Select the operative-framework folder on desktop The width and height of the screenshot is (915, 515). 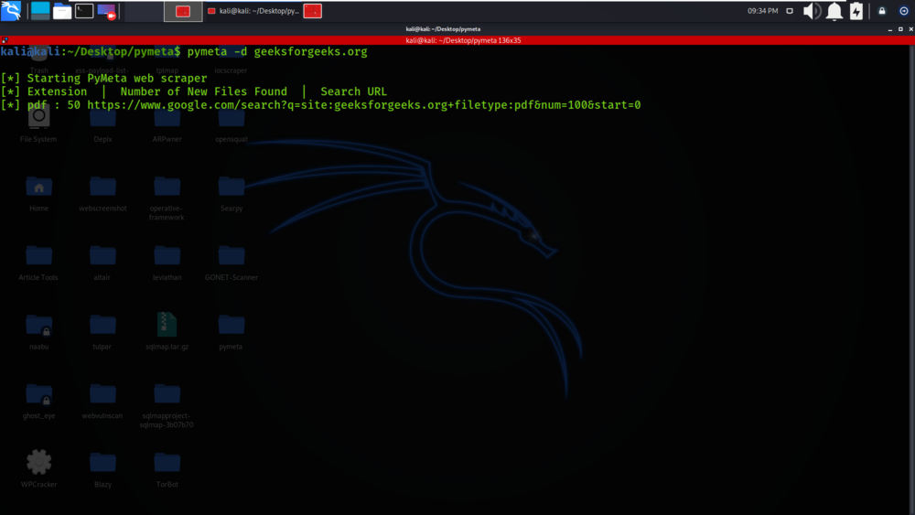click(167, 198)
